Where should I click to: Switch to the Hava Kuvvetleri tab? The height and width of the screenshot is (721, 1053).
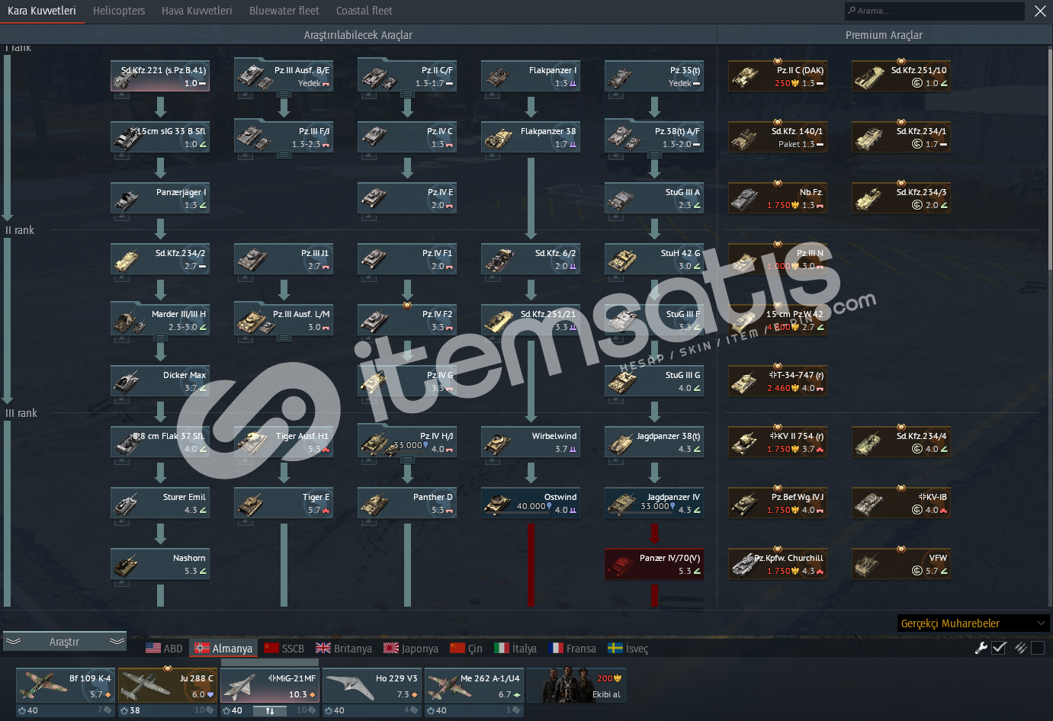(197, 11)
